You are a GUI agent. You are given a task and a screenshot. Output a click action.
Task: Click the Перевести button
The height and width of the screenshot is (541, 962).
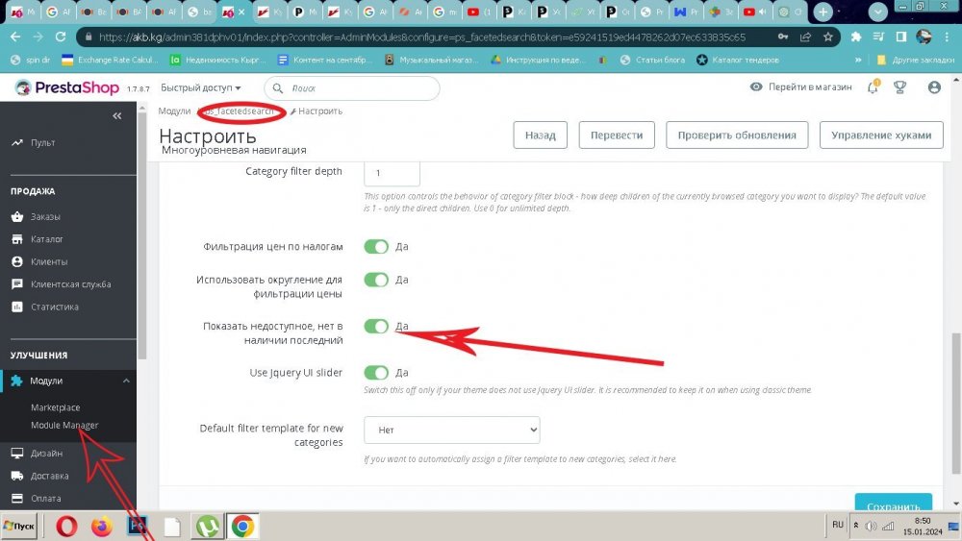pyautogui.click(x=617, y=135)
